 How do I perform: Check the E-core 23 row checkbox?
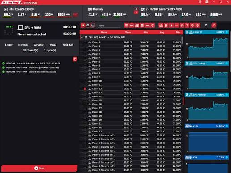85,131
